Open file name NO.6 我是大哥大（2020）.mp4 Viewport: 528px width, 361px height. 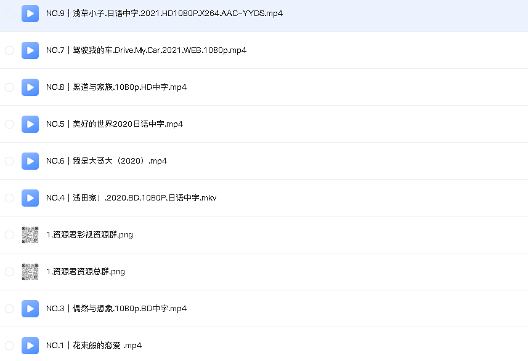click(107, 161)
